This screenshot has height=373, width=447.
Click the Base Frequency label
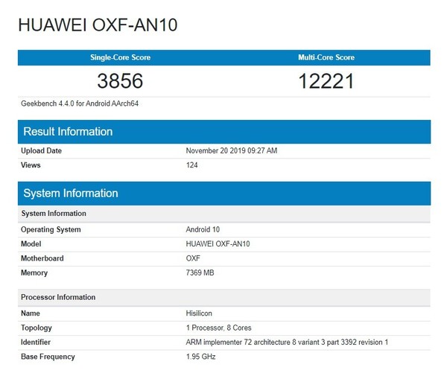48,357
